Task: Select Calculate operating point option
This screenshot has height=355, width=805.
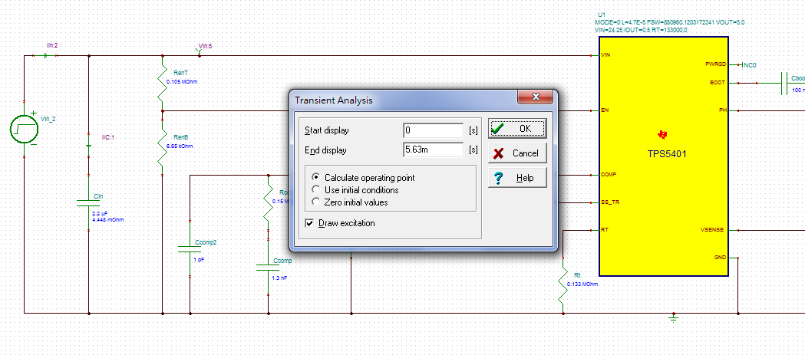Action: pos(364,178)
